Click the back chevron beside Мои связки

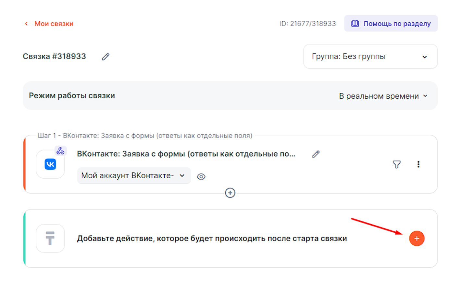(26, 24)
